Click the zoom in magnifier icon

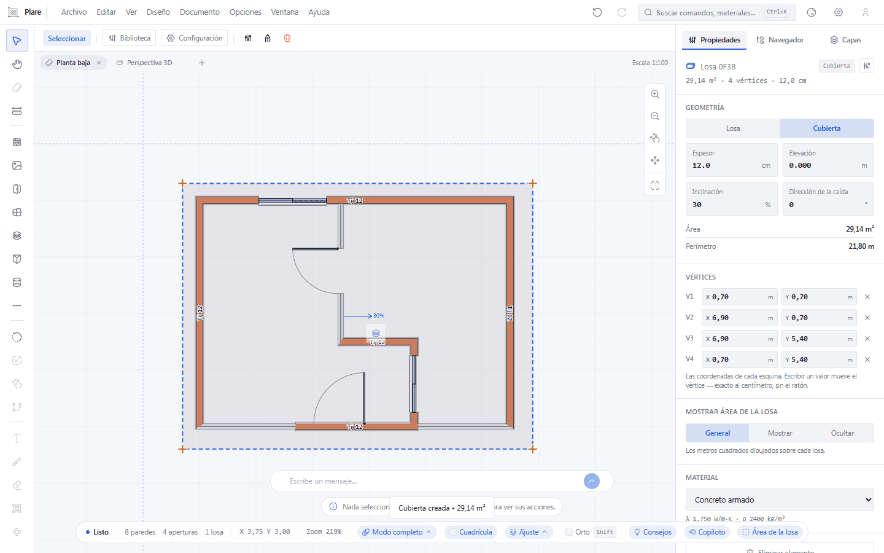(655, 94)
